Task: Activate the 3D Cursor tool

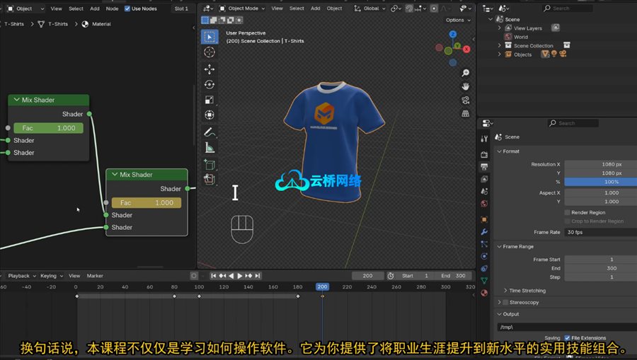Action: (210, 52)
